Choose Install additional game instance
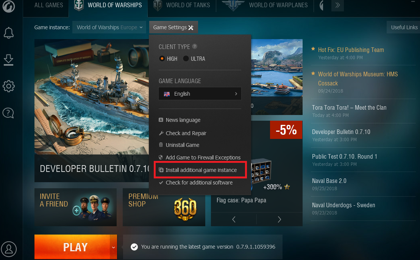 pos(200,170)
